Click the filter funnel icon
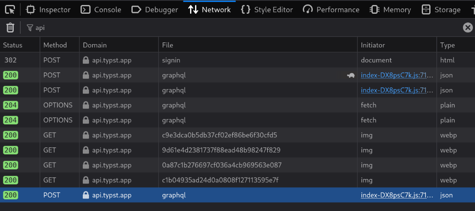Screen dimensions: 475x211 [30, 28]
